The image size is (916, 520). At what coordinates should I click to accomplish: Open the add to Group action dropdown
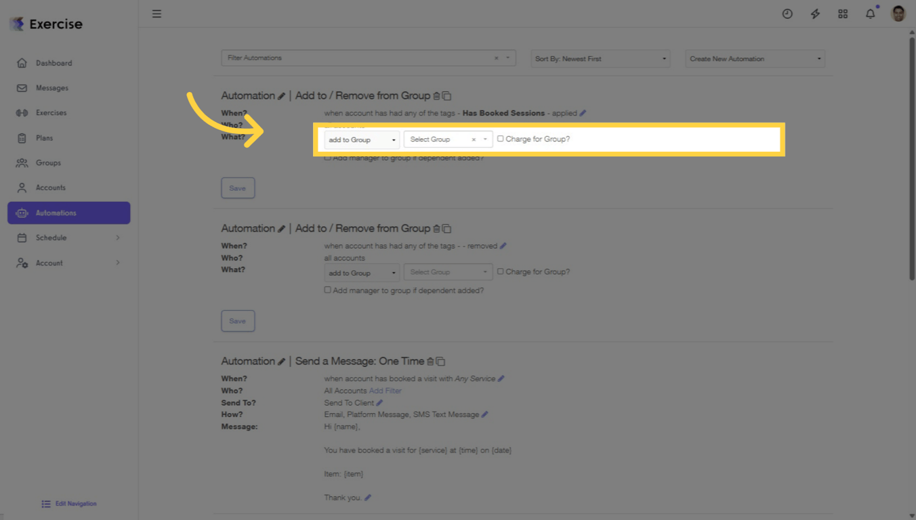[x=361, y=139]
